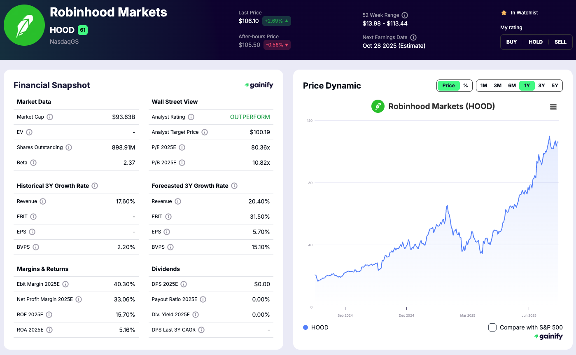This screenshot has height=355, width=576.
Task: Click the info icon beside DPS 2025E
Action: pos(184,284)
